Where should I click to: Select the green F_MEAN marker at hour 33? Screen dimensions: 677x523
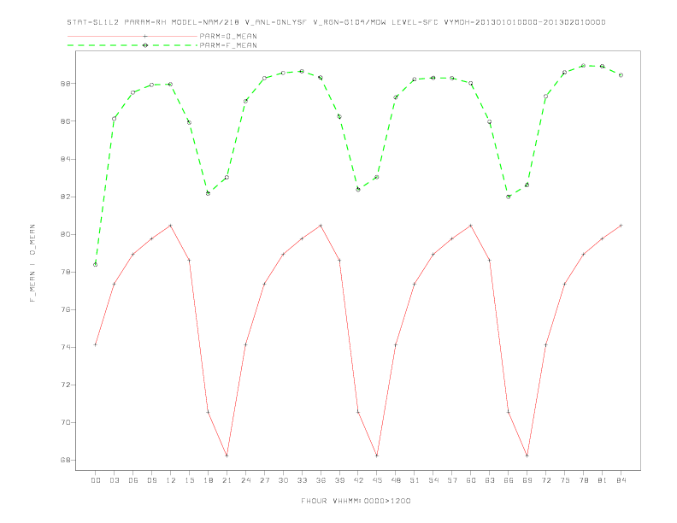302,71
